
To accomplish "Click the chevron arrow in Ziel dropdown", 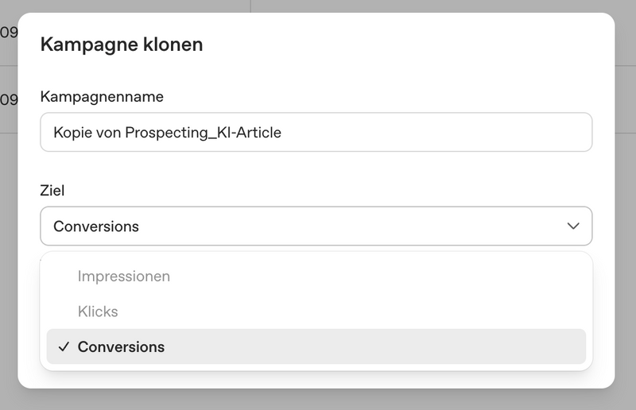I will point(573,226).
